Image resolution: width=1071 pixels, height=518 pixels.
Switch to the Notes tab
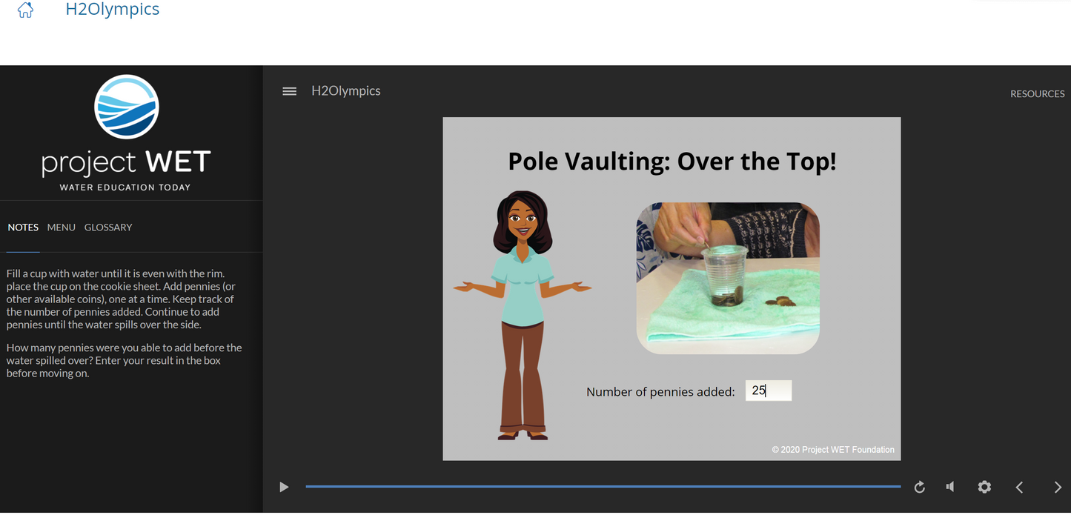pos(23,228)
